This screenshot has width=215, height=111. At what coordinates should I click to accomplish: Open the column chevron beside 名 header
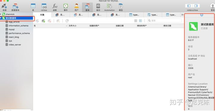coord(67,26)
